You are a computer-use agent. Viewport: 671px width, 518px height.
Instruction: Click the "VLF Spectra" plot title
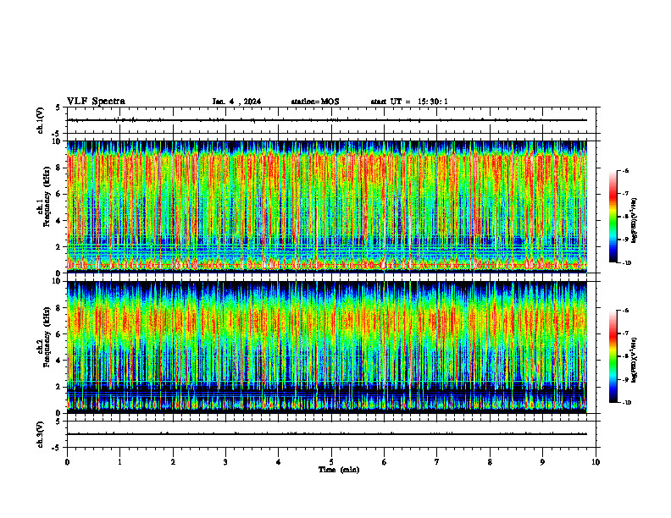coord(96,102)
